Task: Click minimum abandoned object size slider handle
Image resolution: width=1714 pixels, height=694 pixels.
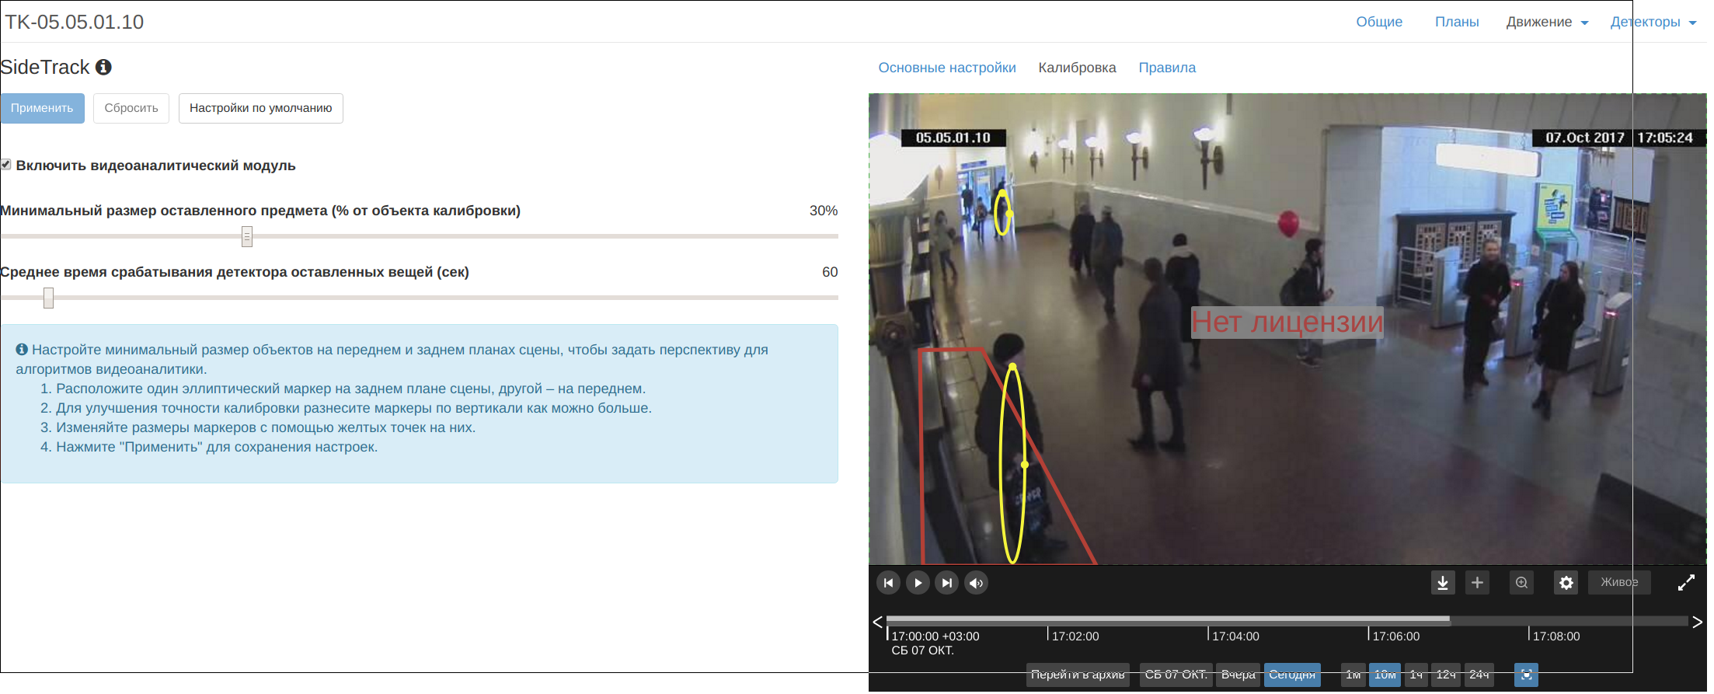Action: 247,236
